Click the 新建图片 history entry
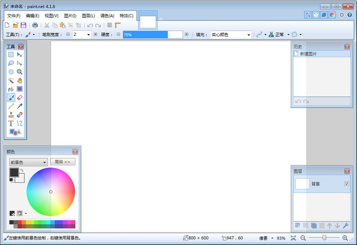Image resolution: width=357 pixels, height=245 pixels. [x=308, y=53]
